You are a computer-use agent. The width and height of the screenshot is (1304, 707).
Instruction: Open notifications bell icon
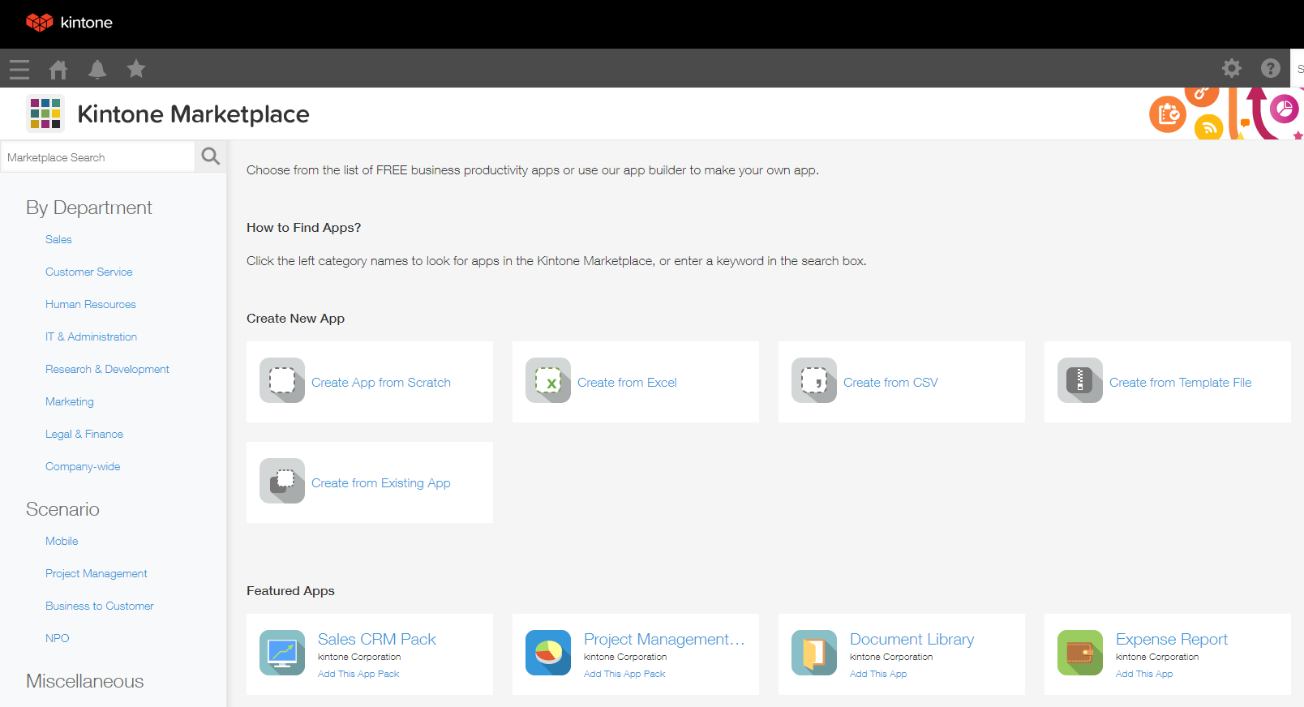tap(97, 69)
